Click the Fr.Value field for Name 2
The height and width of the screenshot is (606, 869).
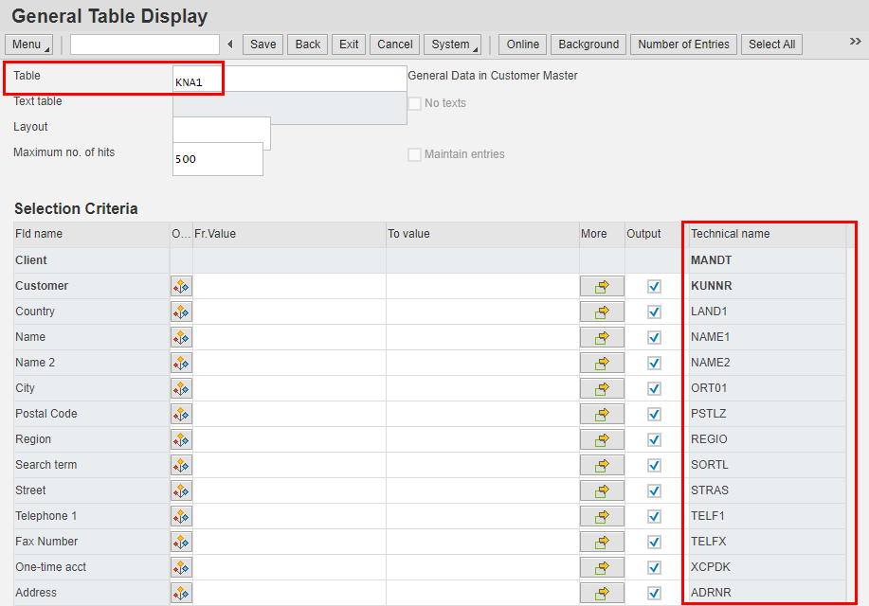[289, 363]
